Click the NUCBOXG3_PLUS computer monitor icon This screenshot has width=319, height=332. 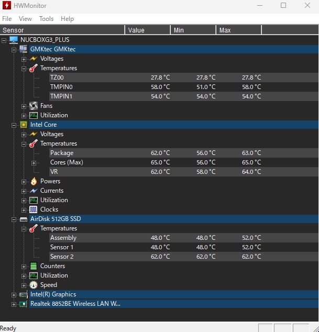14,40
